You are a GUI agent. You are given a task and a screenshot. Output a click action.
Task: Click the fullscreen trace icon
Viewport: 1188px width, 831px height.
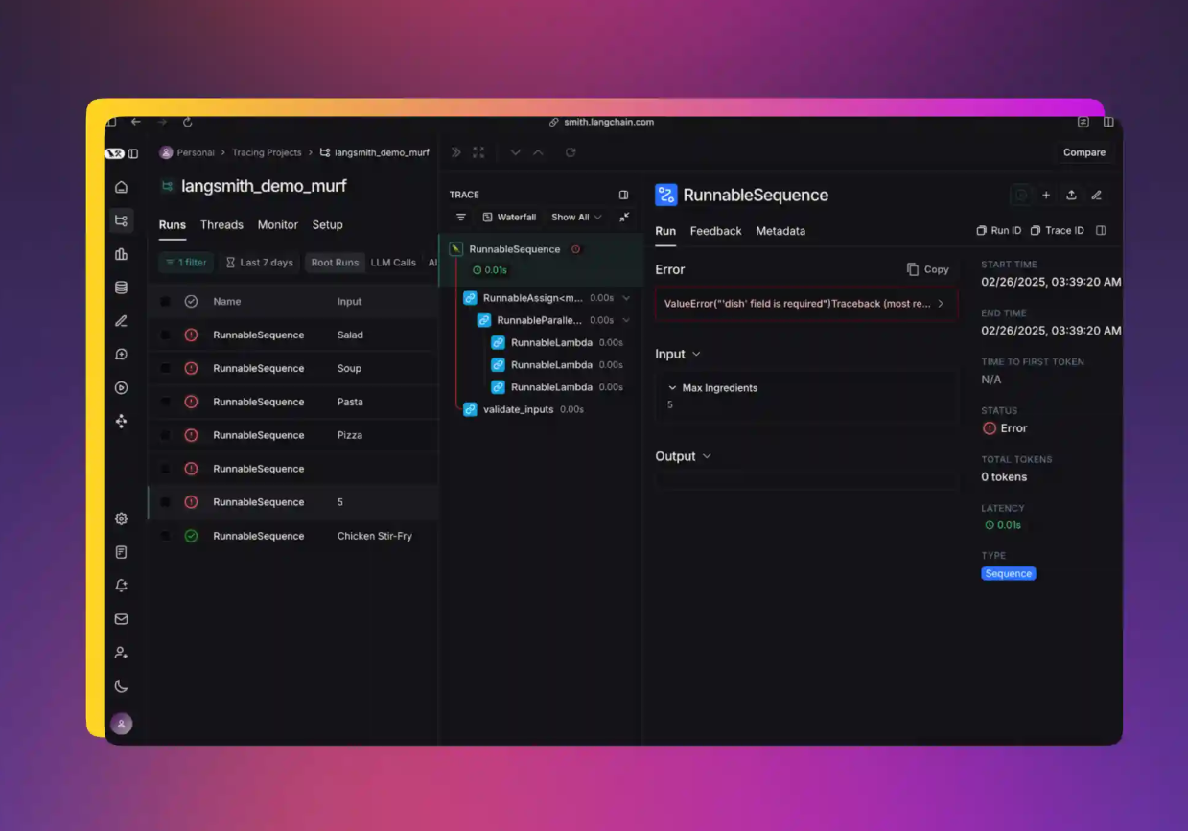click(x=478, y=152)
